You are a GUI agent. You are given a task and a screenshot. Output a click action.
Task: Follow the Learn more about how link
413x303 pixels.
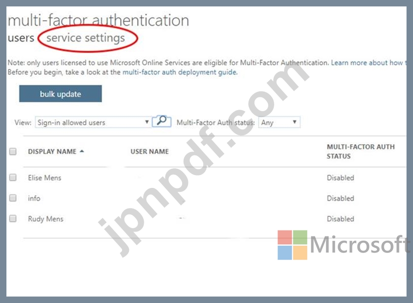point(369,62)
